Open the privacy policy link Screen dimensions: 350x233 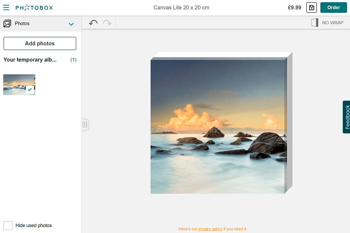(x=210, y=229)
